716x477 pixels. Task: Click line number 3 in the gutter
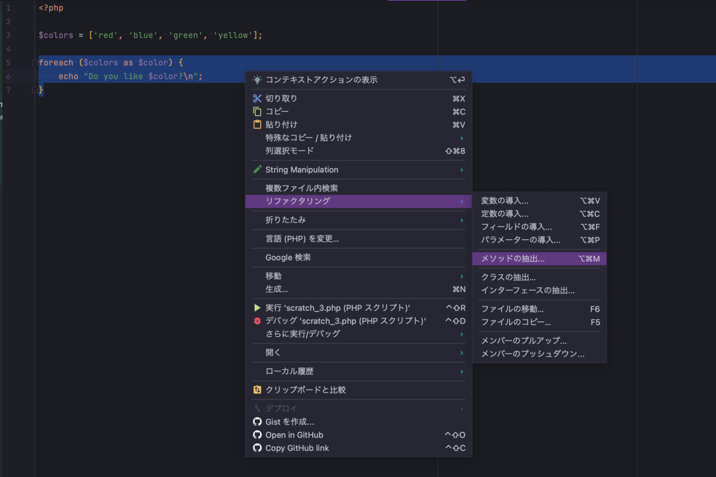click(8, 35)
